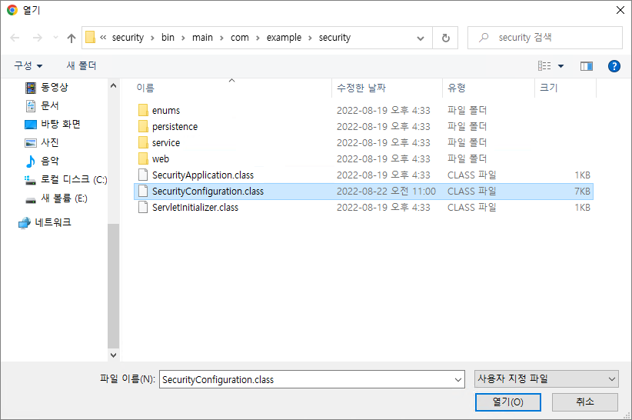Click ServletInitializer.class file icon
The image size is (632, 420).
point(143,207)
